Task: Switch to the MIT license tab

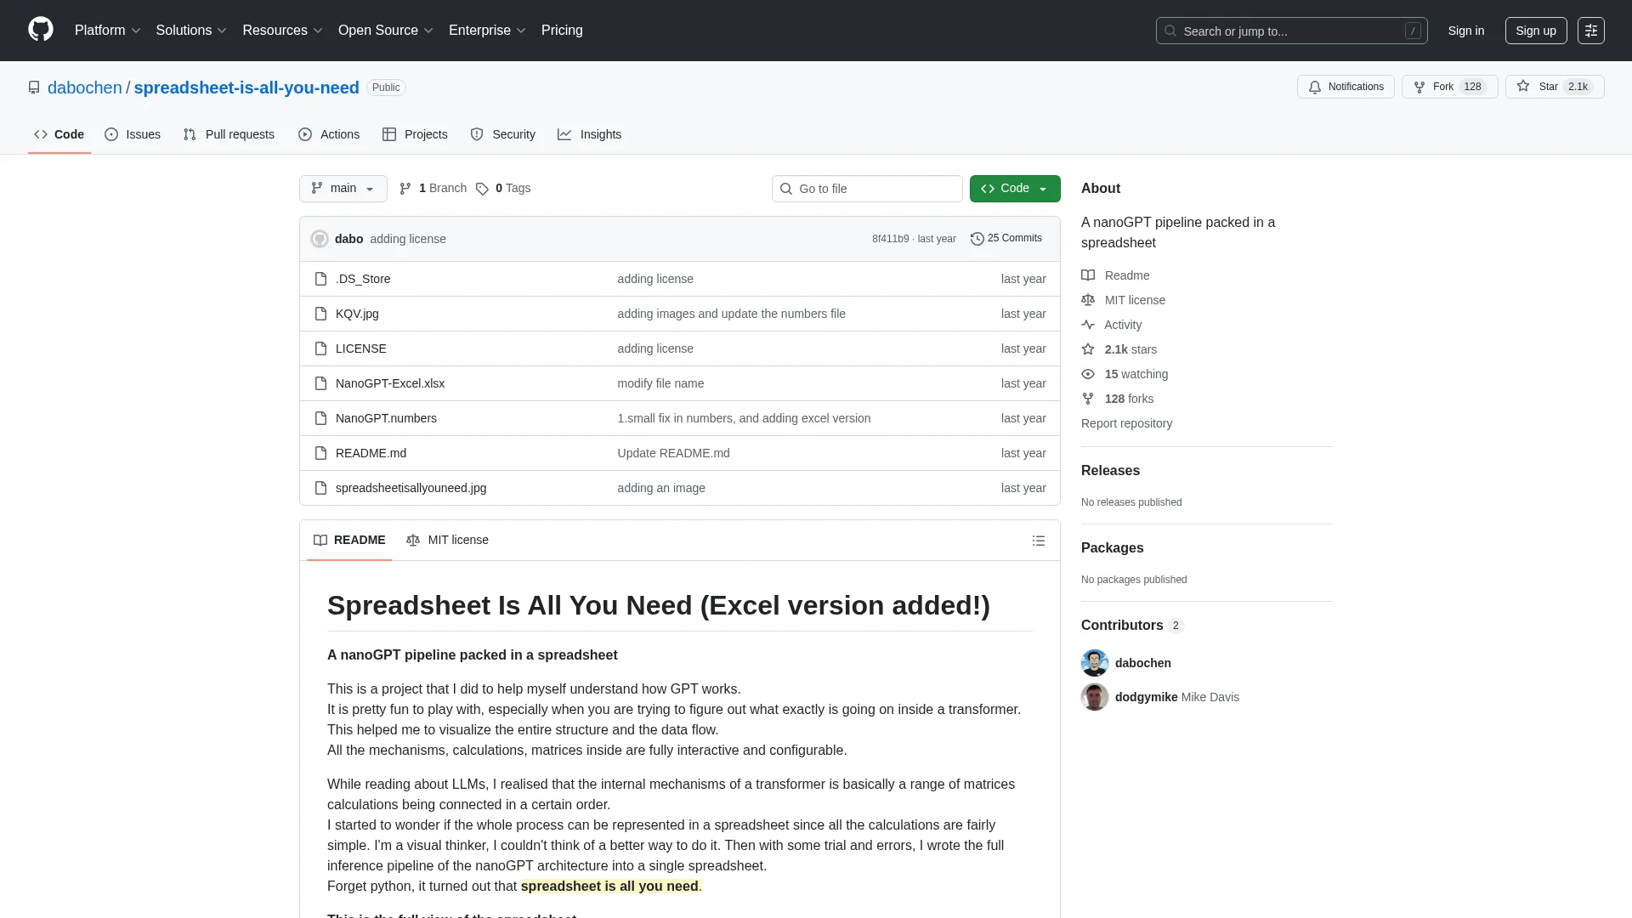Action: pyautogui.click(x=447, y=541)
